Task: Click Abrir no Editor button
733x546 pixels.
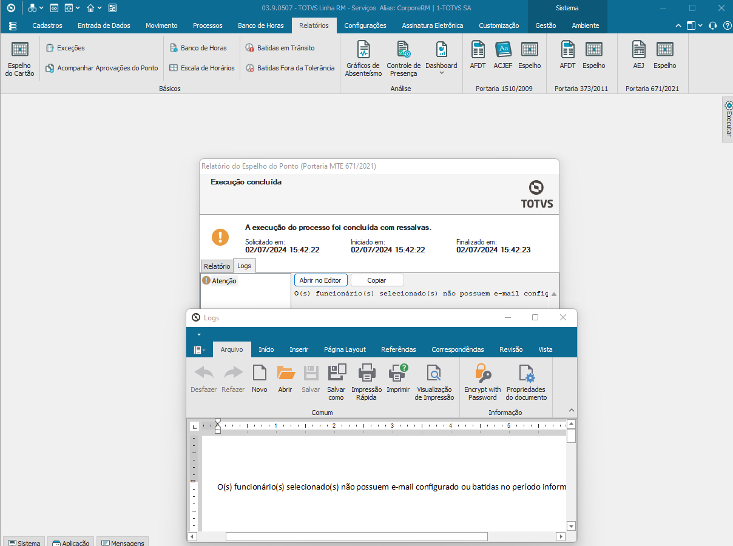Action: [x=321, y=280]
